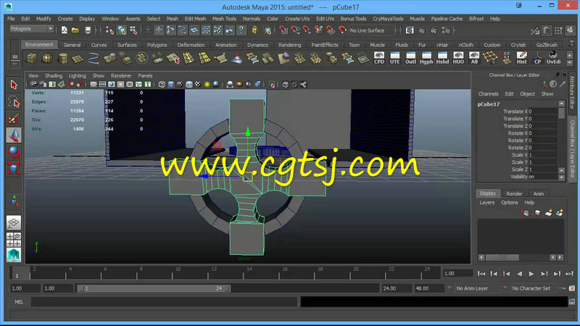Click the polygon cylinder shelf icon
This screenshot has height=326, width=580.
(x=63, y=59)
